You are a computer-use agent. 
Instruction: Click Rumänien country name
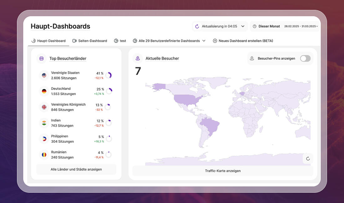[58, 152]
